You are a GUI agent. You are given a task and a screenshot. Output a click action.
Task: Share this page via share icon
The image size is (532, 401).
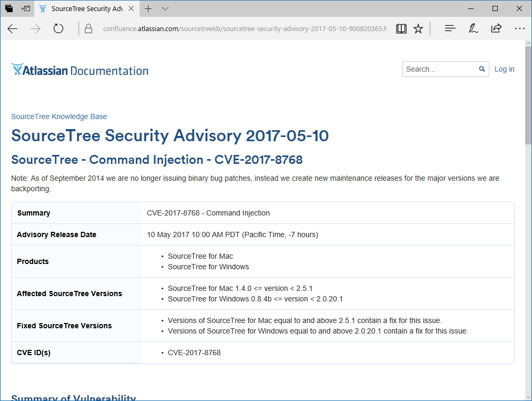point(496,28)
